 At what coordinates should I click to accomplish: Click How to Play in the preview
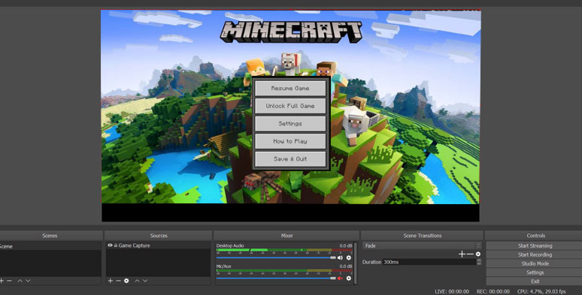(290, 141)
